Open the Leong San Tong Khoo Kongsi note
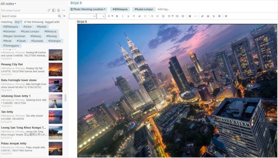Screen dimensions: 278x158 [x=32, y=133]
